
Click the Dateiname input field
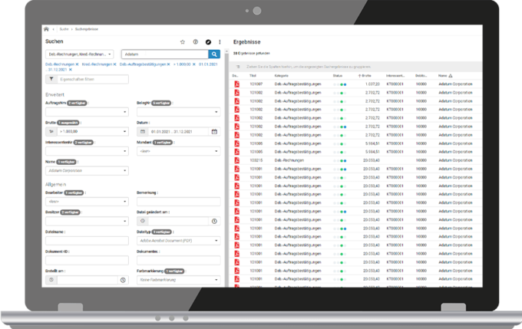coord(86,241)
